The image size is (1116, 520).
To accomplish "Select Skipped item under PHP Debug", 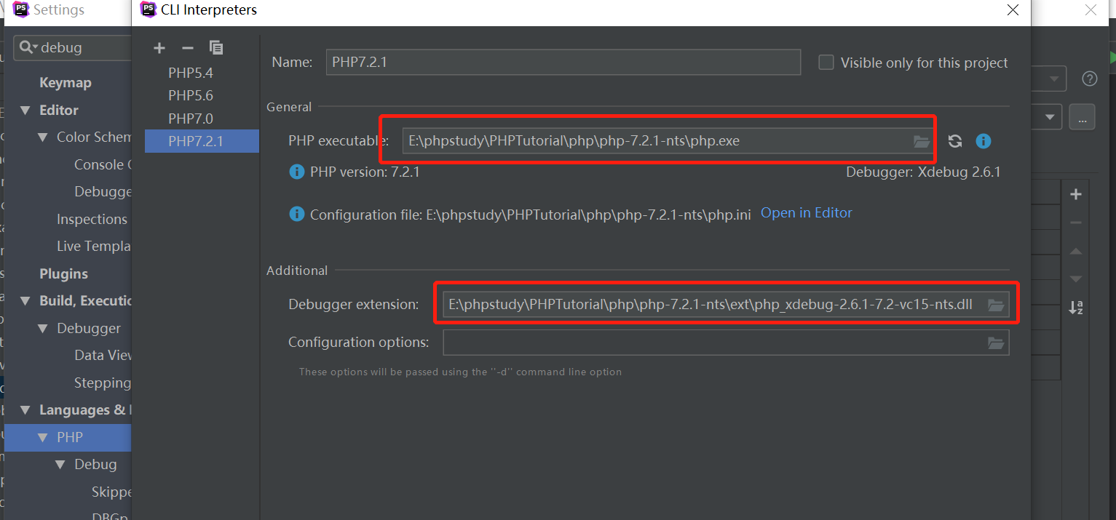I will tap(111, 492).
